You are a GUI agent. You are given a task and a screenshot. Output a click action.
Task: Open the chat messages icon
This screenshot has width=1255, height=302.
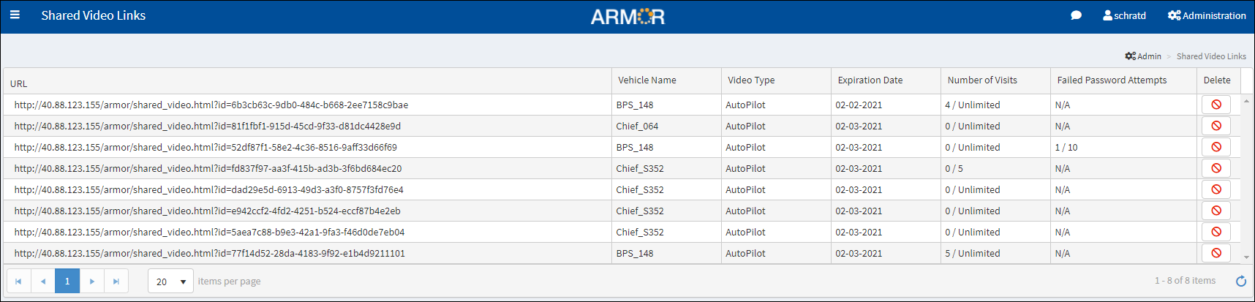[1076, 15]
